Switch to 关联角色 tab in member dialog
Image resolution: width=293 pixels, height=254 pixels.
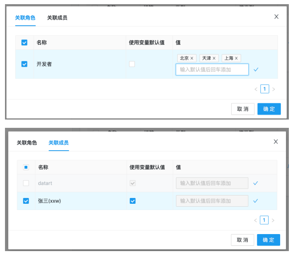pos(27,143)
